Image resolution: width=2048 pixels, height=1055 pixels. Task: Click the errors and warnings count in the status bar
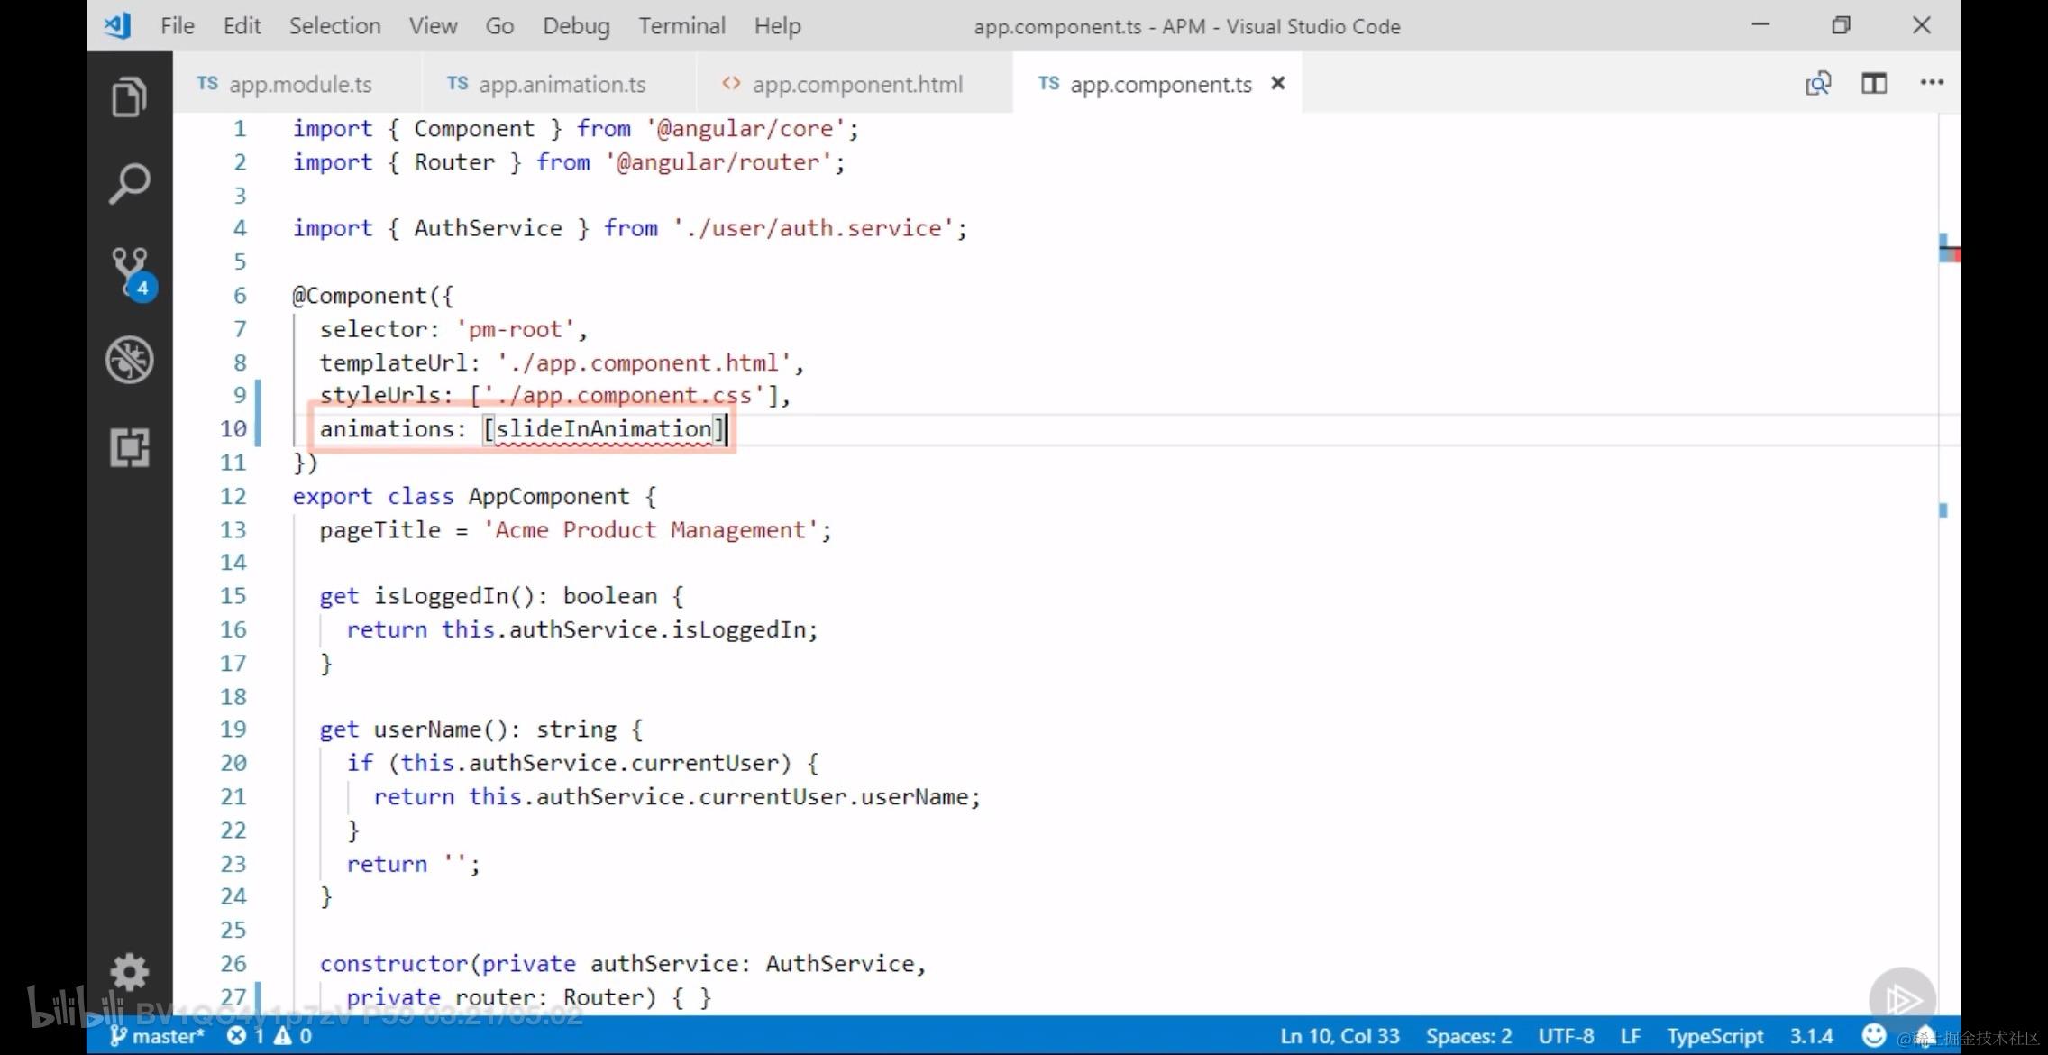270,1036
